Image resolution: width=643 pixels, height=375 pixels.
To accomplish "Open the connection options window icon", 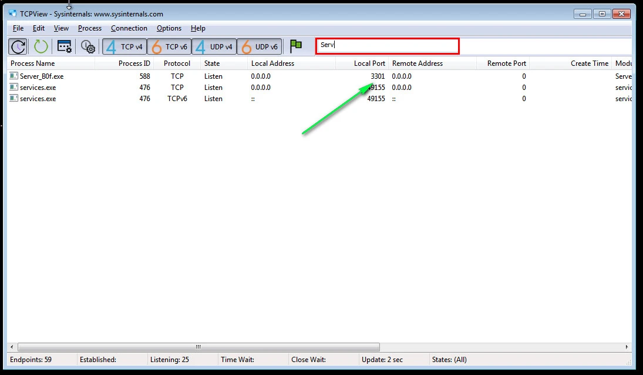I will point(65,46).
